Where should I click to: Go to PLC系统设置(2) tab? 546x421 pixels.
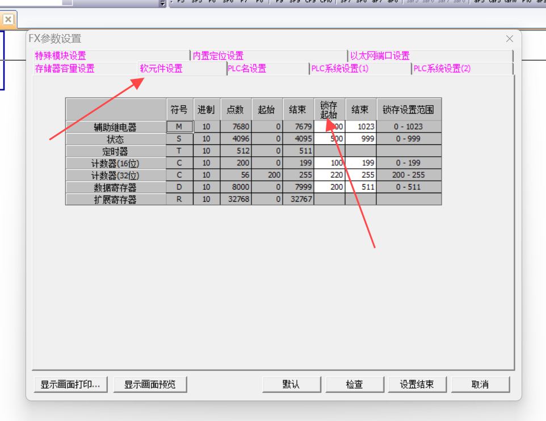coord(442,69)
